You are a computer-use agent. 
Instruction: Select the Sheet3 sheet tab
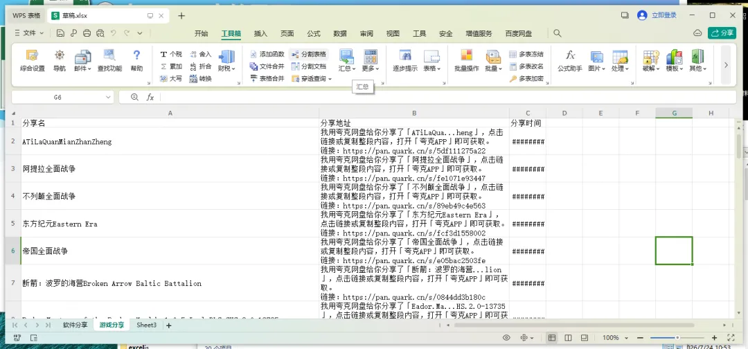click(x=146, y=325)
